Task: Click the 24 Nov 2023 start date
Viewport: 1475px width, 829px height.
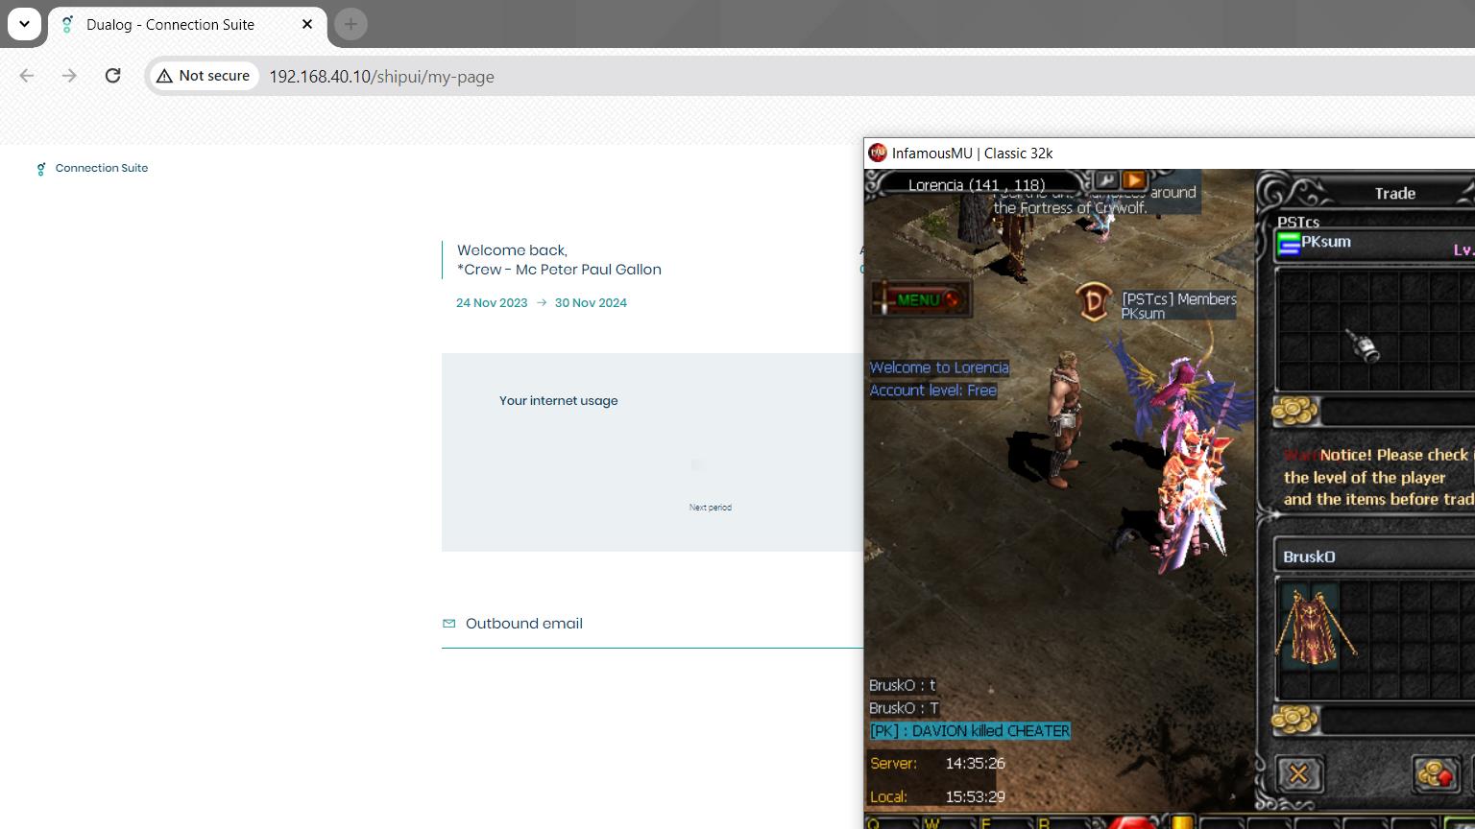Action: [492, 303]
